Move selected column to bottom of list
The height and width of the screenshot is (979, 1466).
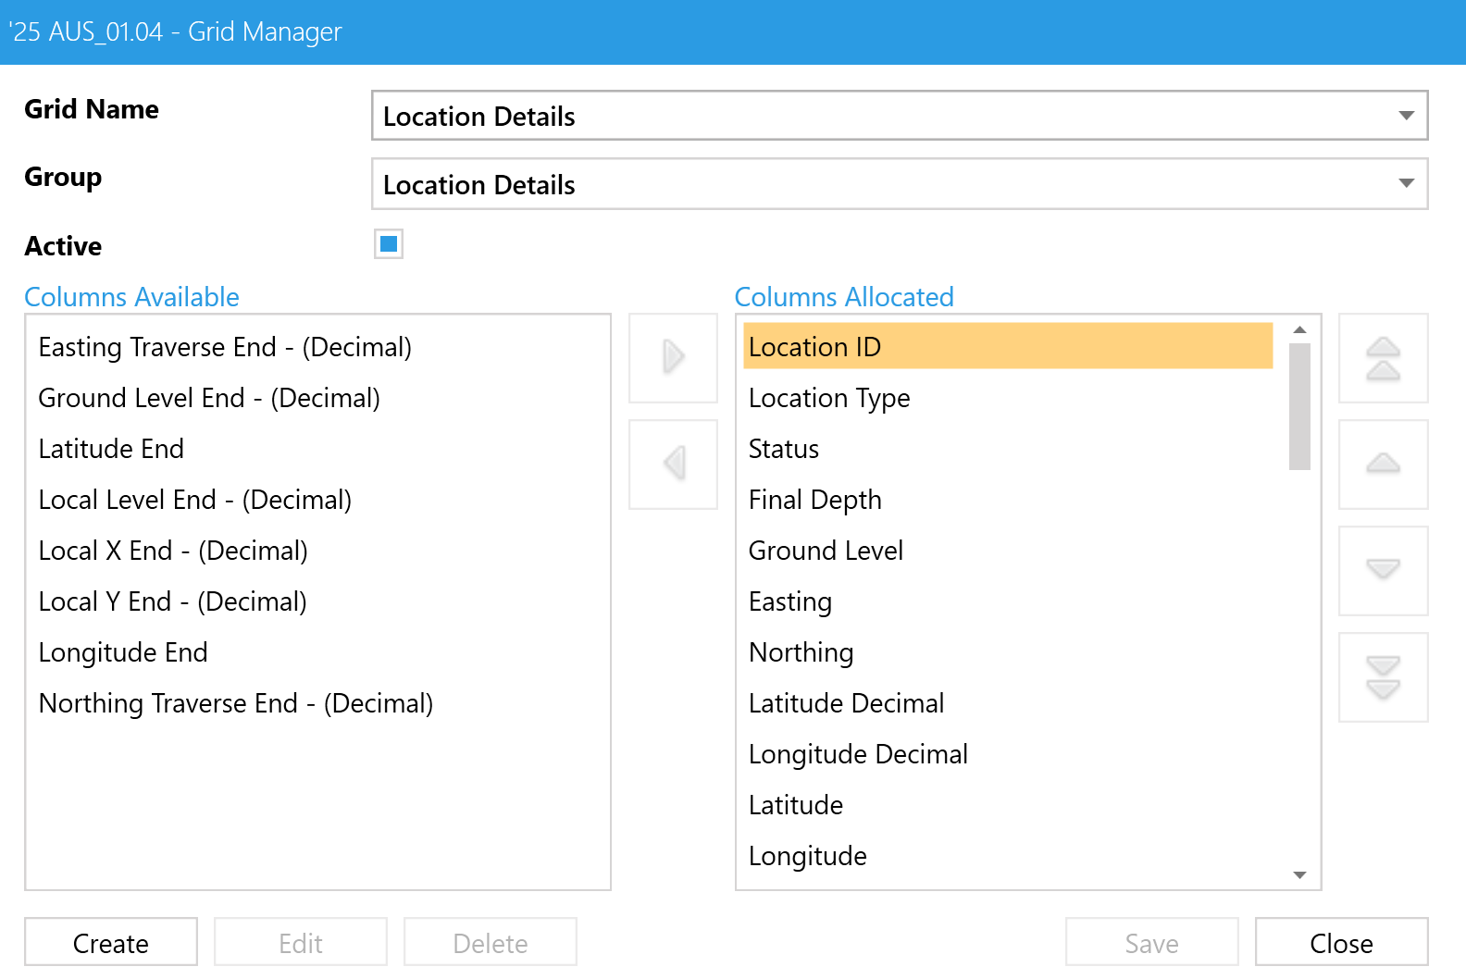[x=1383, y=676]
